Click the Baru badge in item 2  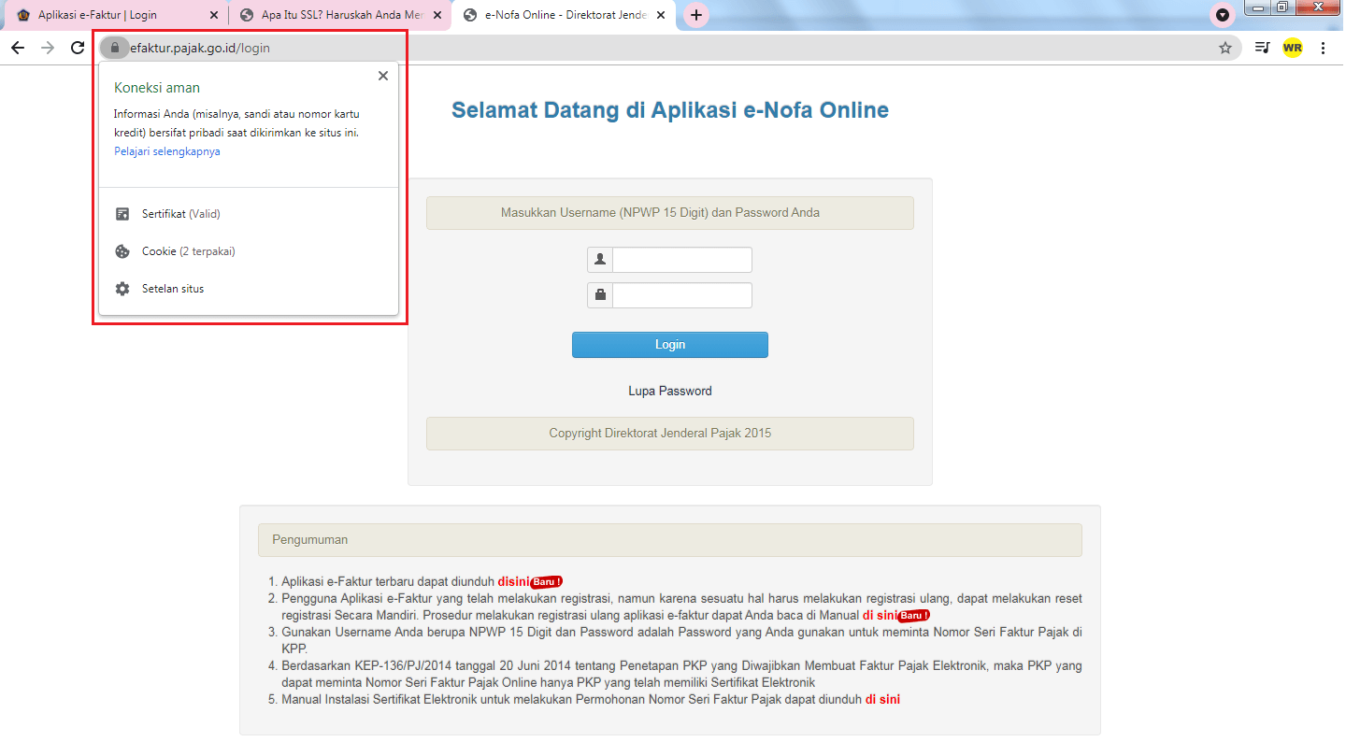pos(913,615)
